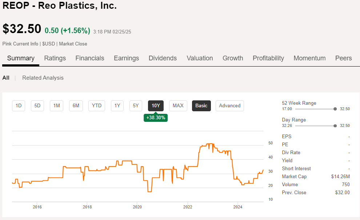
Task: Select the Basic chart mode
Action: tap(201, 106)
